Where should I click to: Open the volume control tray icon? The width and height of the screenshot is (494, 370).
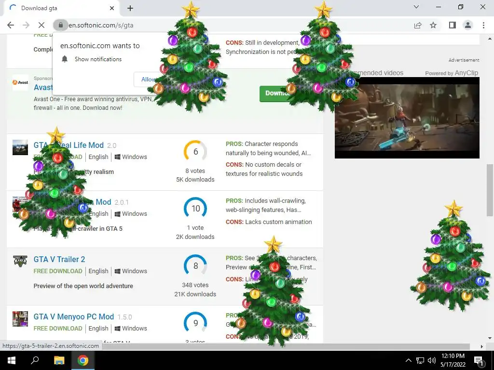tap(432, 360)
